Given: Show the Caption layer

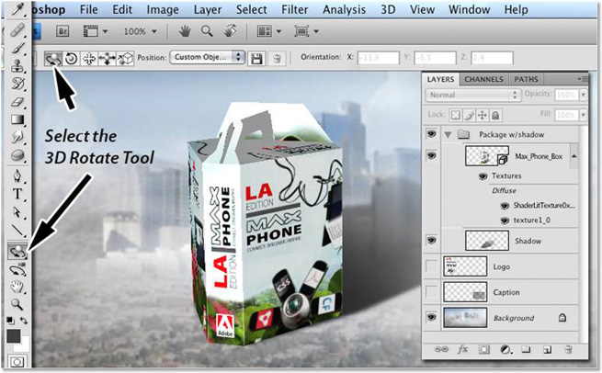Looking at the screenshot, I should point(432,291).
